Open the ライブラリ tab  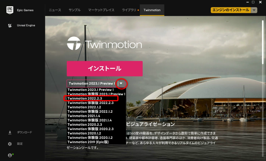tap(129, 10)
